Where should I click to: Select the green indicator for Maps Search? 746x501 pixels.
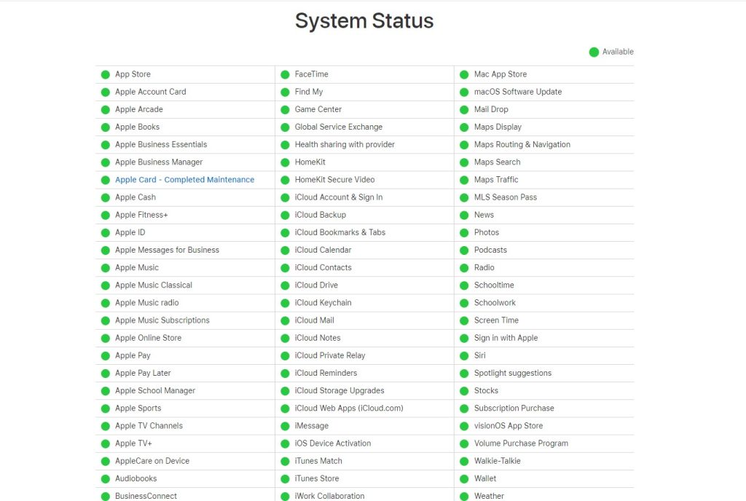464,162
